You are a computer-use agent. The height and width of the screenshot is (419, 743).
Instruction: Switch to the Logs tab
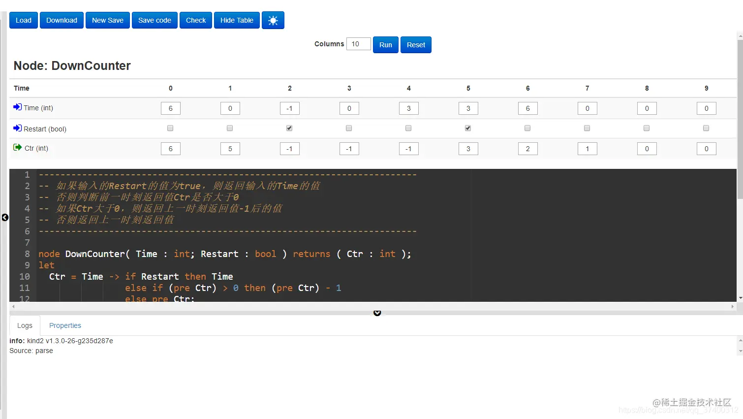click(x=25, y=325)
